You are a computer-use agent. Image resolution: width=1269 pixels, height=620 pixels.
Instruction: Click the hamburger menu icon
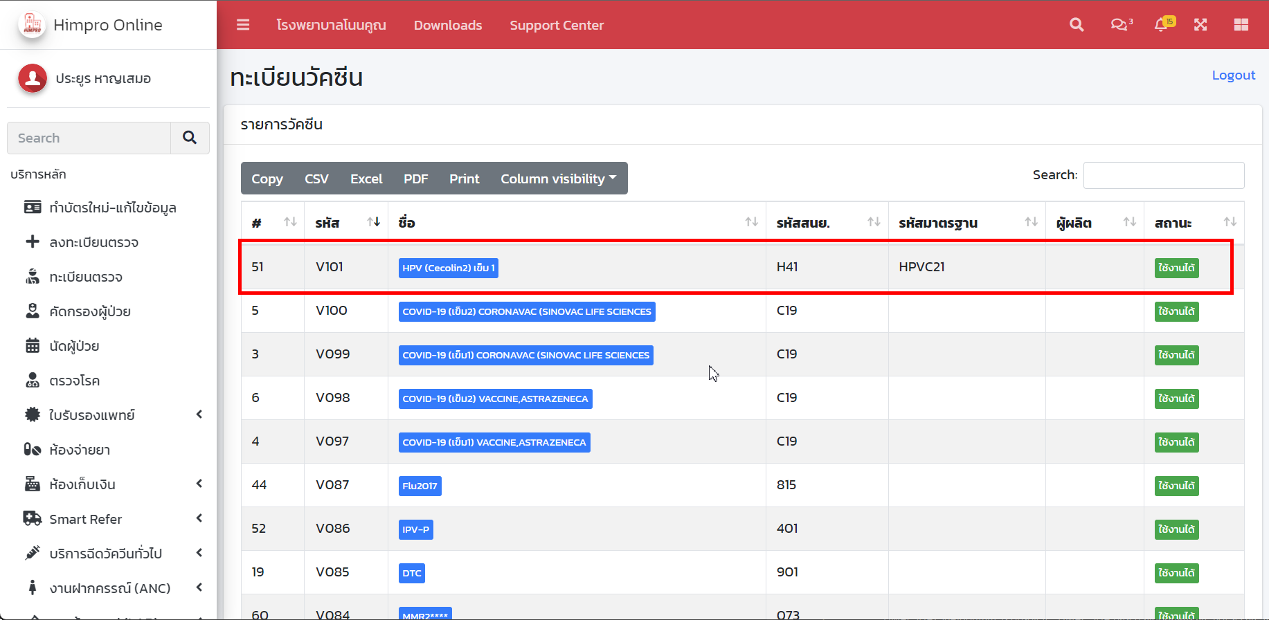coord(243,25)
